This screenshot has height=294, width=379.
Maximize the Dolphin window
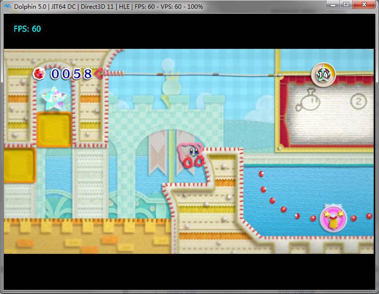[346, 4]
